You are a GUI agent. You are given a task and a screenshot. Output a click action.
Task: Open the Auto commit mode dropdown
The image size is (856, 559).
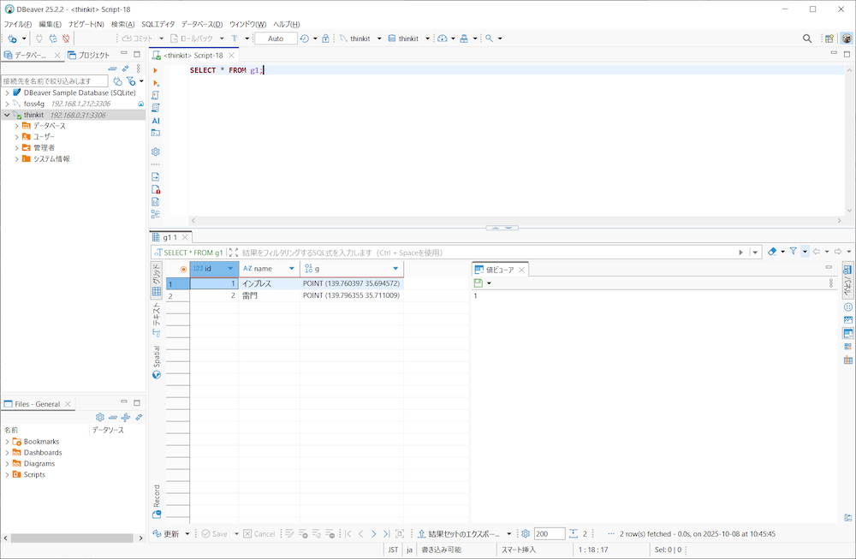[x=275, y=39]
